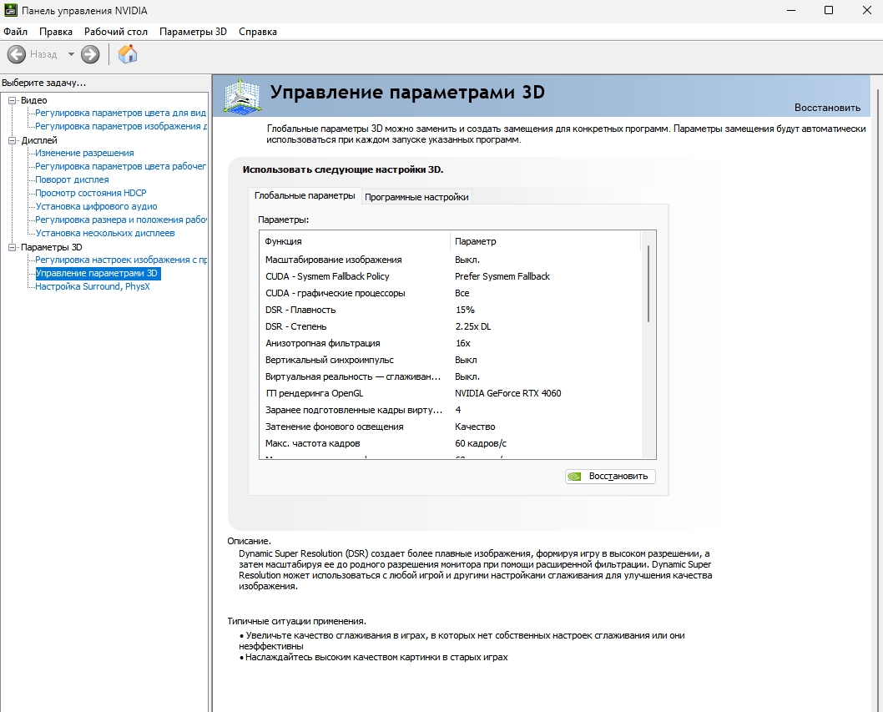Minimize the NVIDIA Control Panel window
The width and height of the screenshot is (883, 712).
[791, 10]
